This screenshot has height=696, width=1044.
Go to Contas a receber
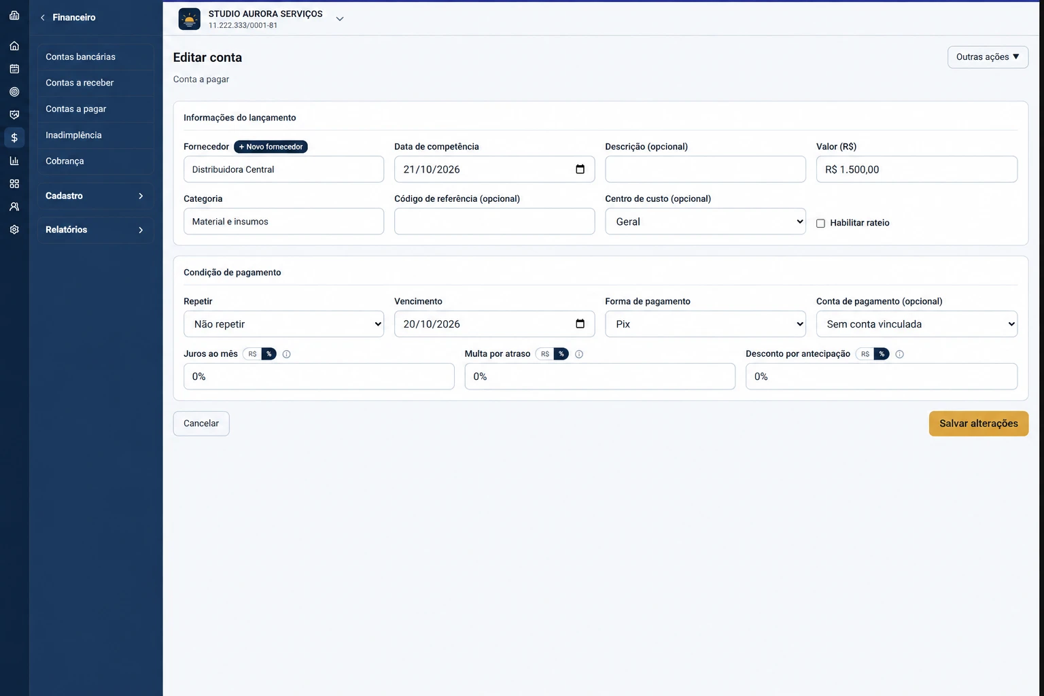pos(95,83)
